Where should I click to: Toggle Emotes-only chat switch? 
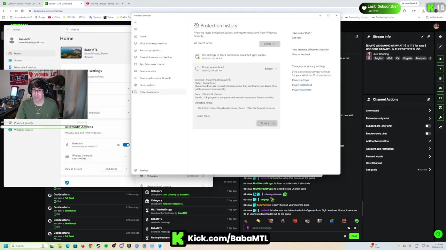point(428,134)
